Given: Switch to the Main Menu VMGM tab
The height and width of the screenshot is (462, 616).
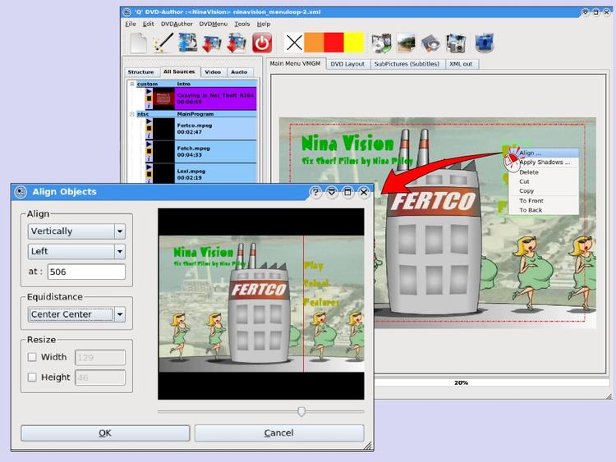Looking at the screenshot, I should click(x=295, y=63).
